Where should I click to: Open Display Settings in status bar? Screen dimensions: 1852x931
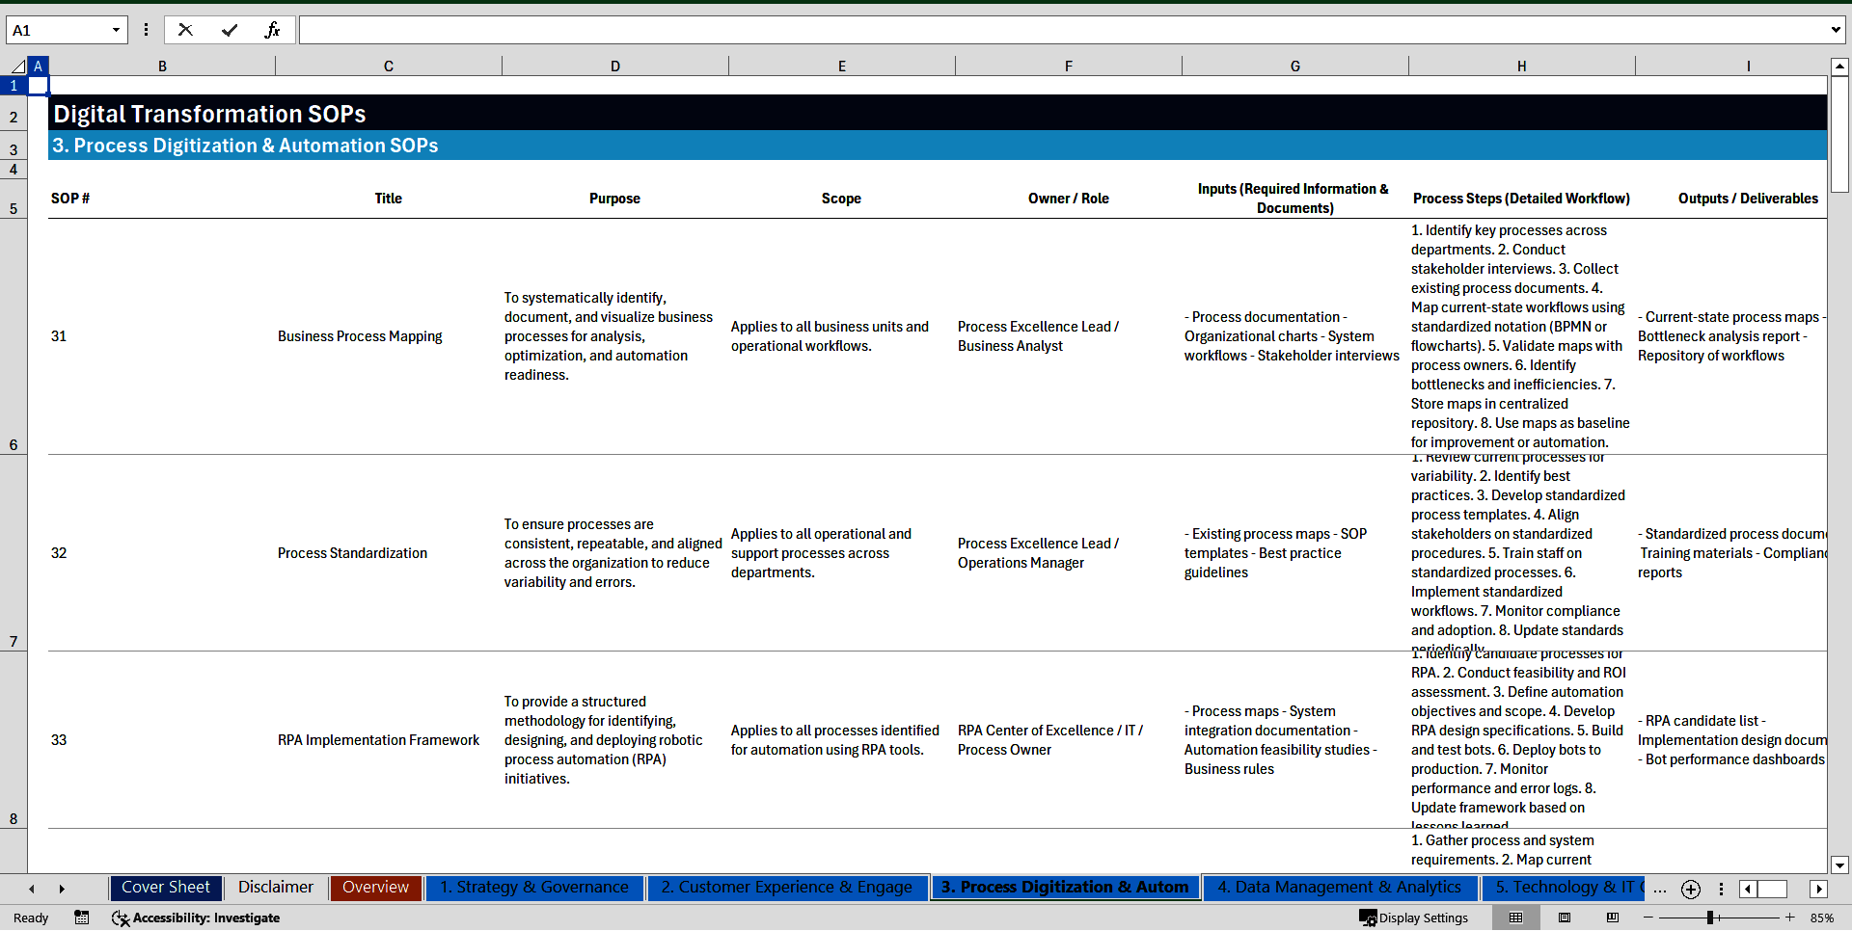coord(1414,918)
